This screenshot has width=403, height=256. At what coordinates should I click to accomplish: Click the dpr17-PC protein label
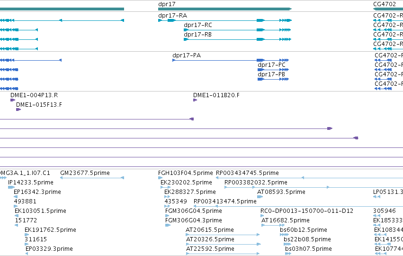click(x=271, y=65)
